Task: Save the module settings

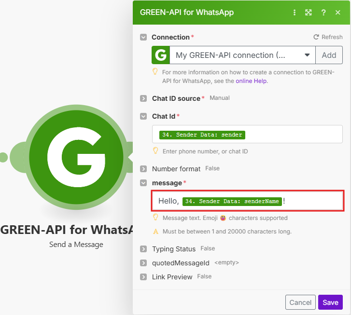Action: [x=330, y=302]
